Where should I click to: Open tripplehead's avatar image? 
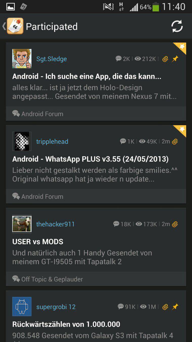tap(22, 141)
